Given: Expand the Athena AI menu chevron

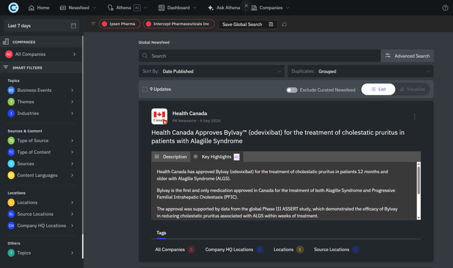Looking at the screenshot, I should [145, 8].
